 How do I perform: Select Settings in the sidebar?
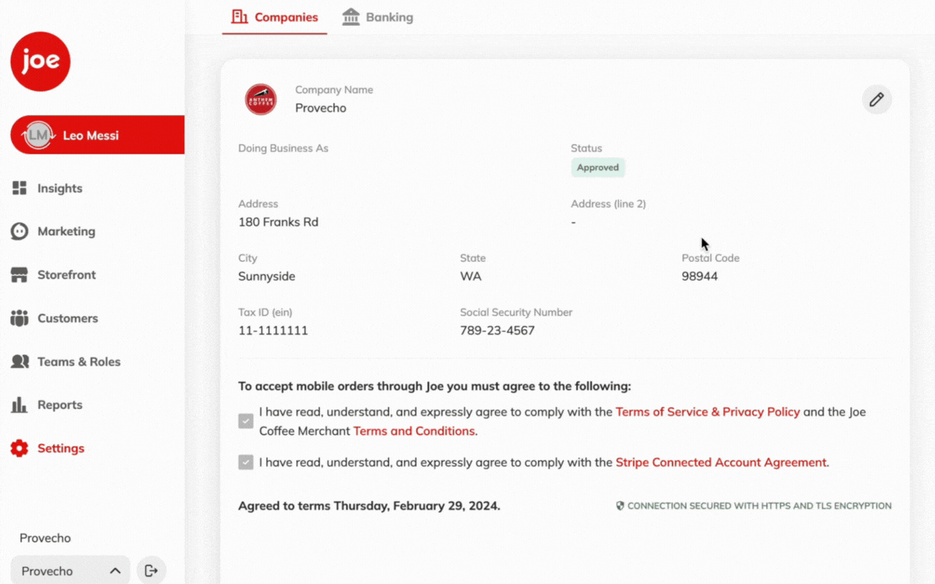click(61, 448)
